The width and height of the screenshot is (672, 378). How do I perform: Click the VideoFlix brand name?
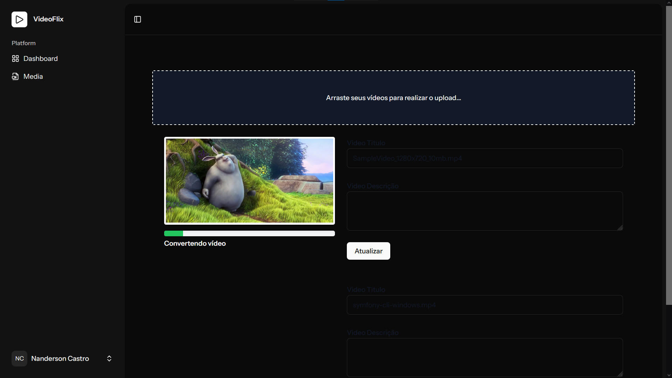click(x=48, y=19)
